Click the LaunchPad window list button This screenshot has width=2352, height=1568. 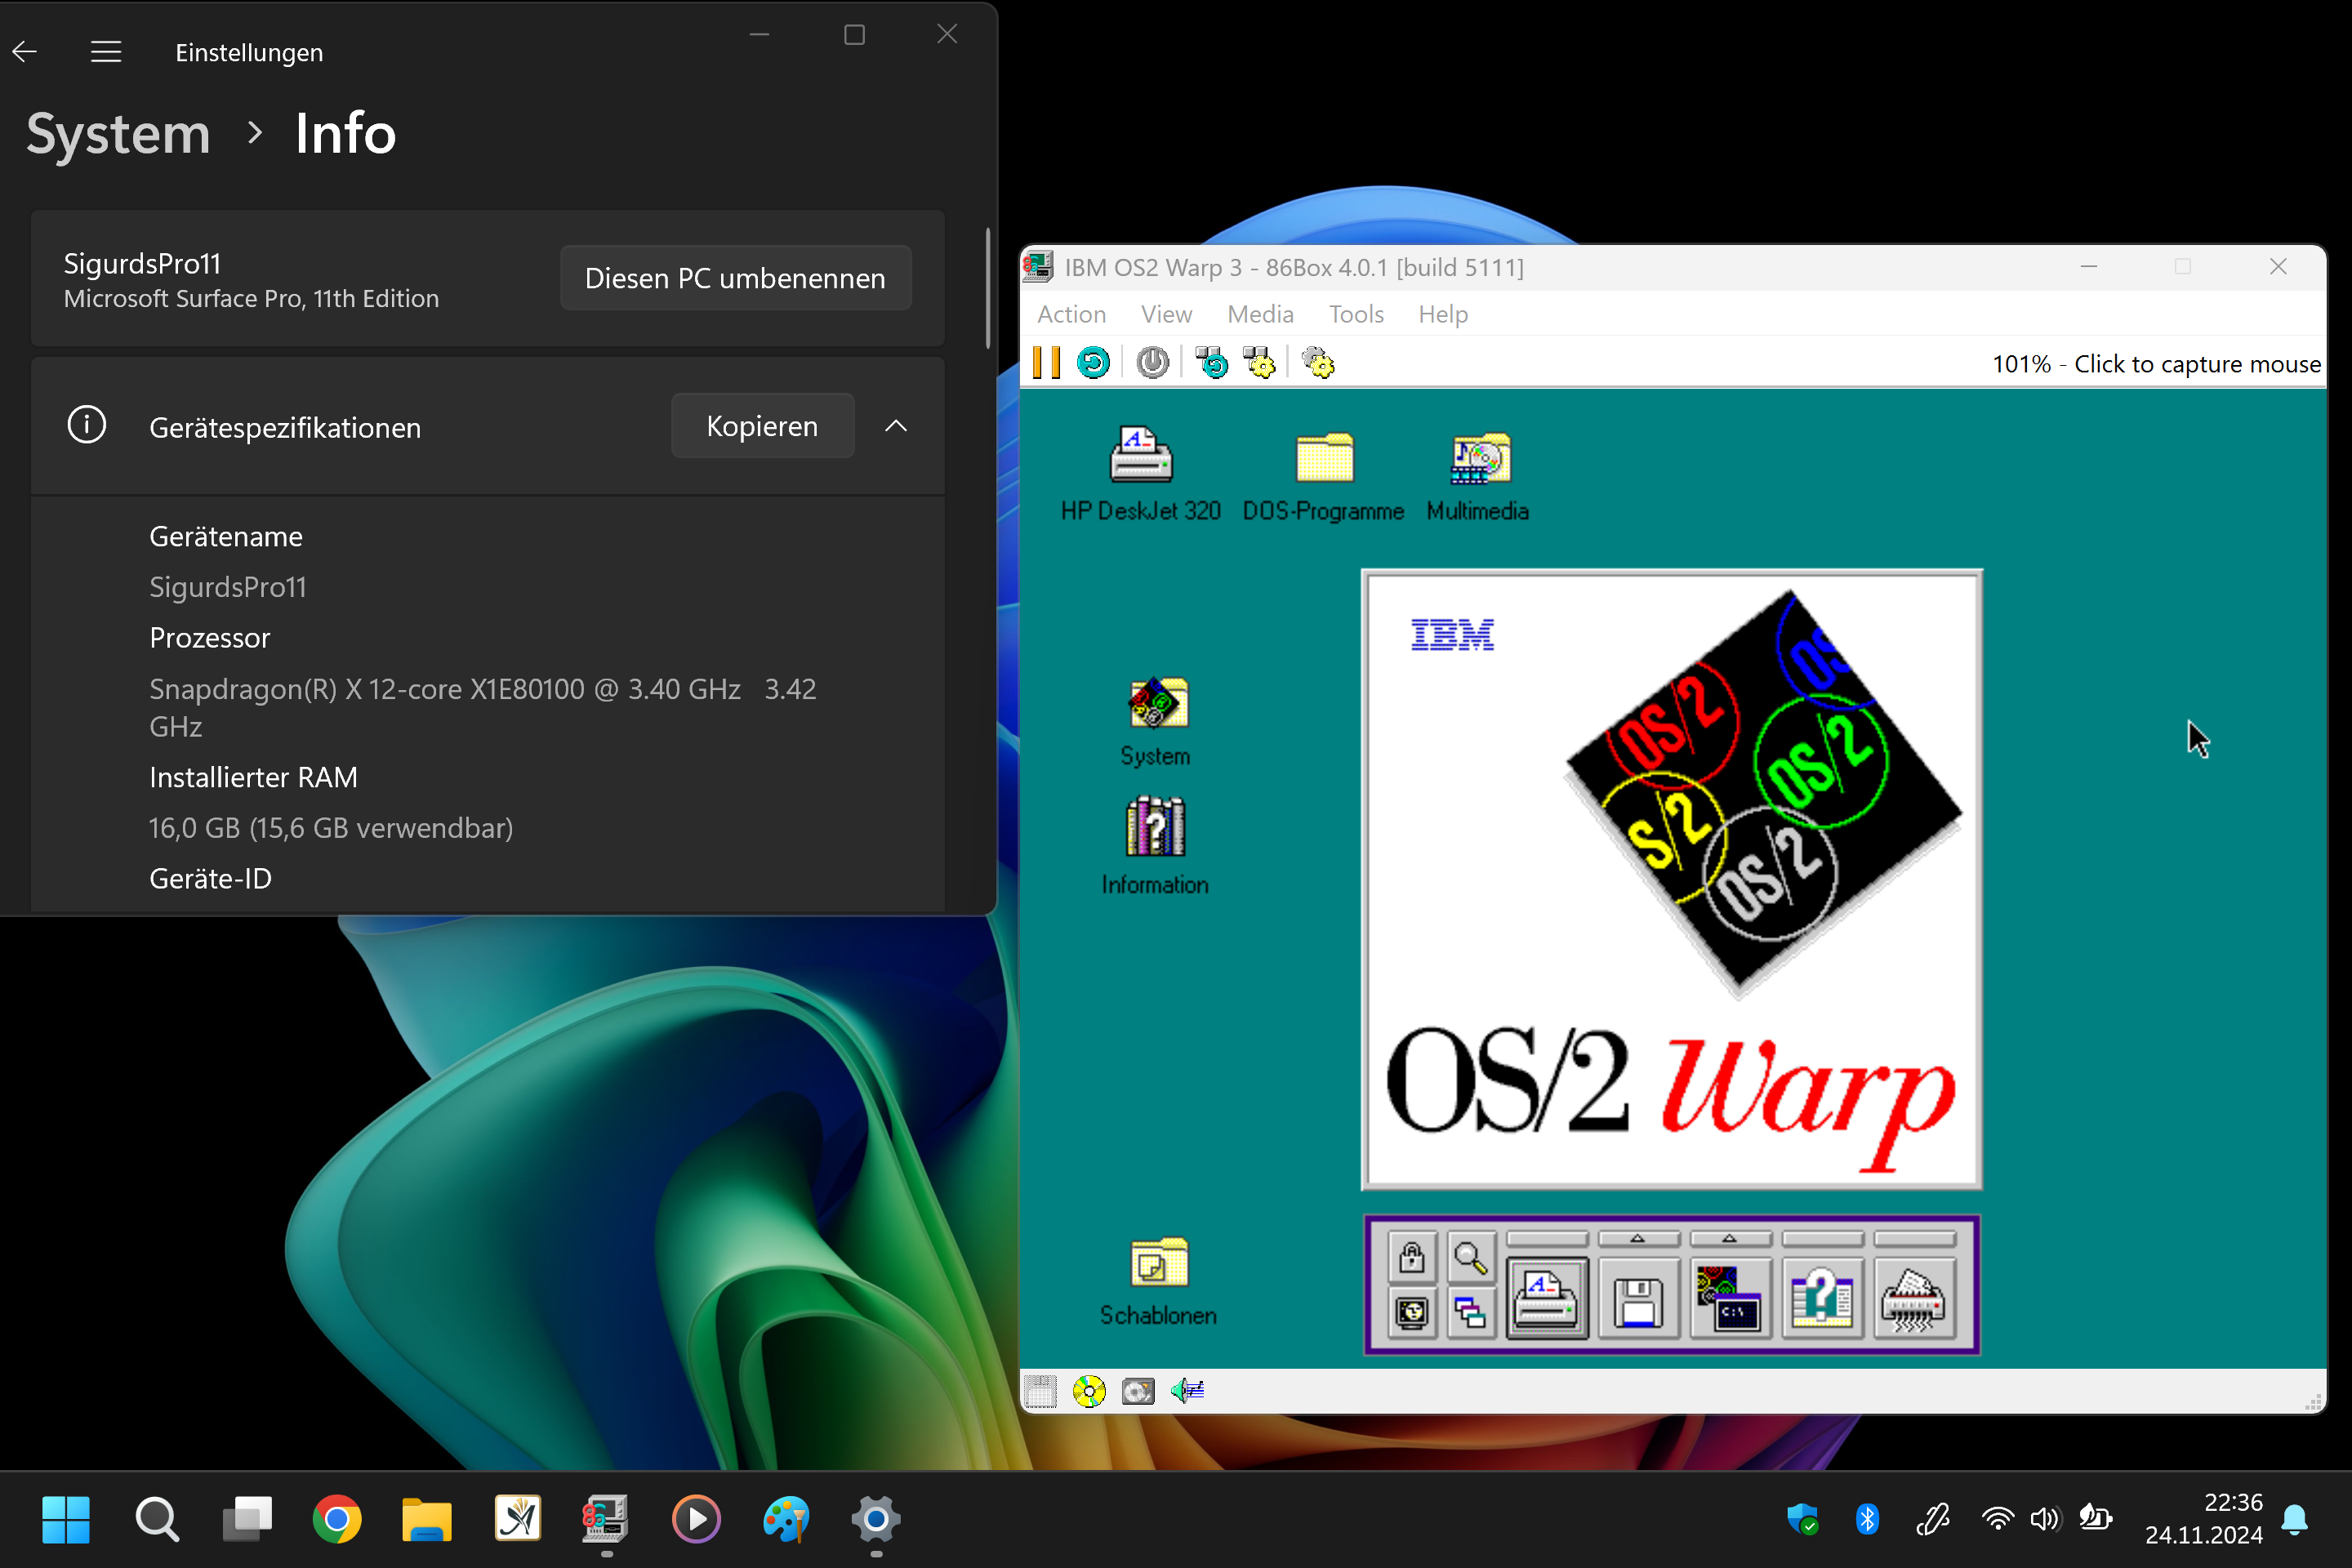click(x=1470, y=1313)
